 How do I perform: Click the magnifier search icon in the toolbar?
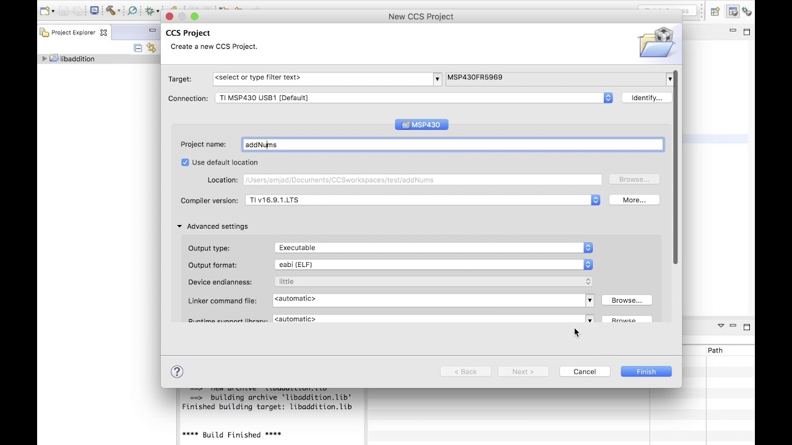click(132, 11)
